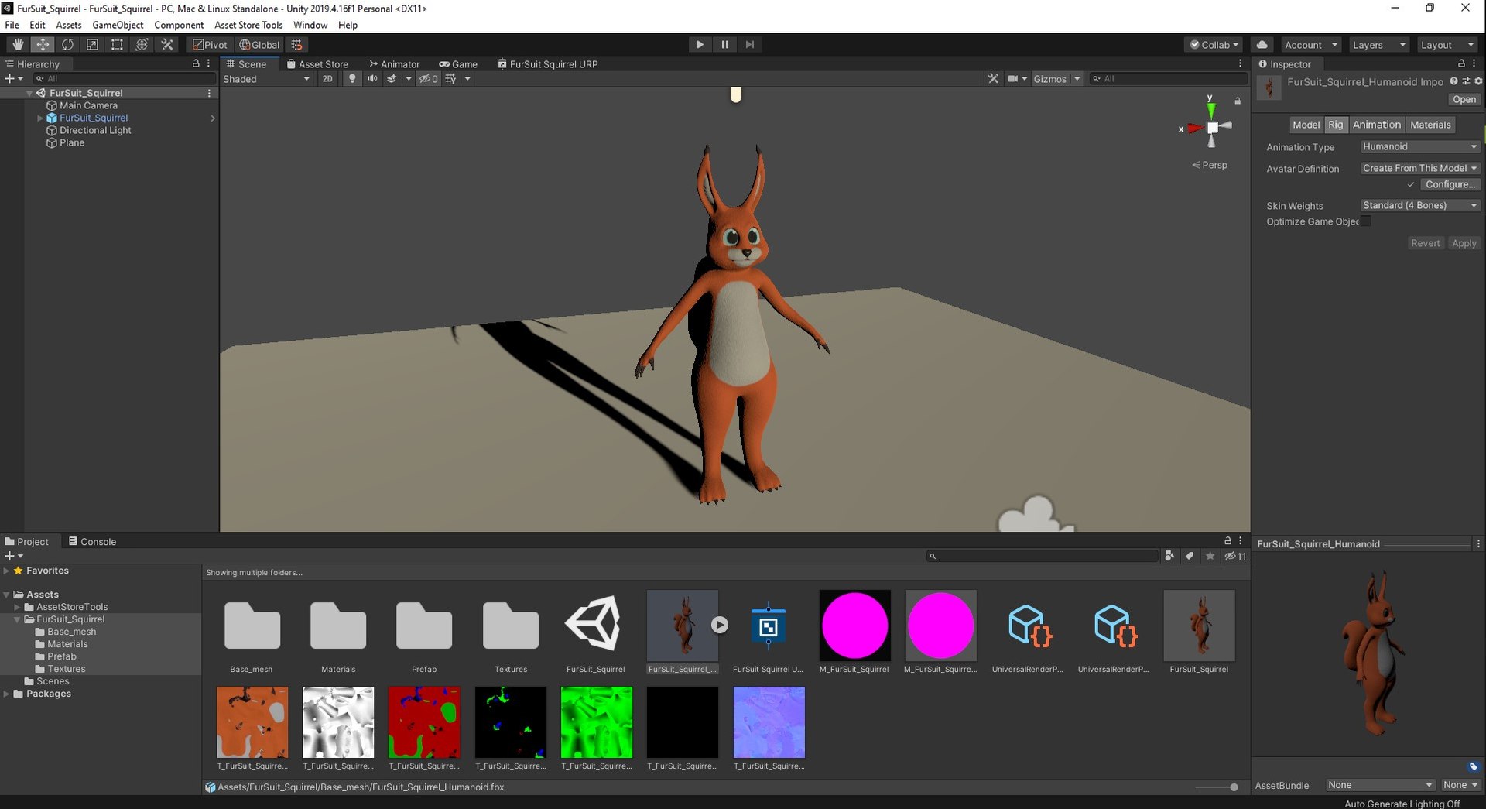1486x809 pixels.
Task: Toggle scene lighting bulb
Action: point(352,79)
